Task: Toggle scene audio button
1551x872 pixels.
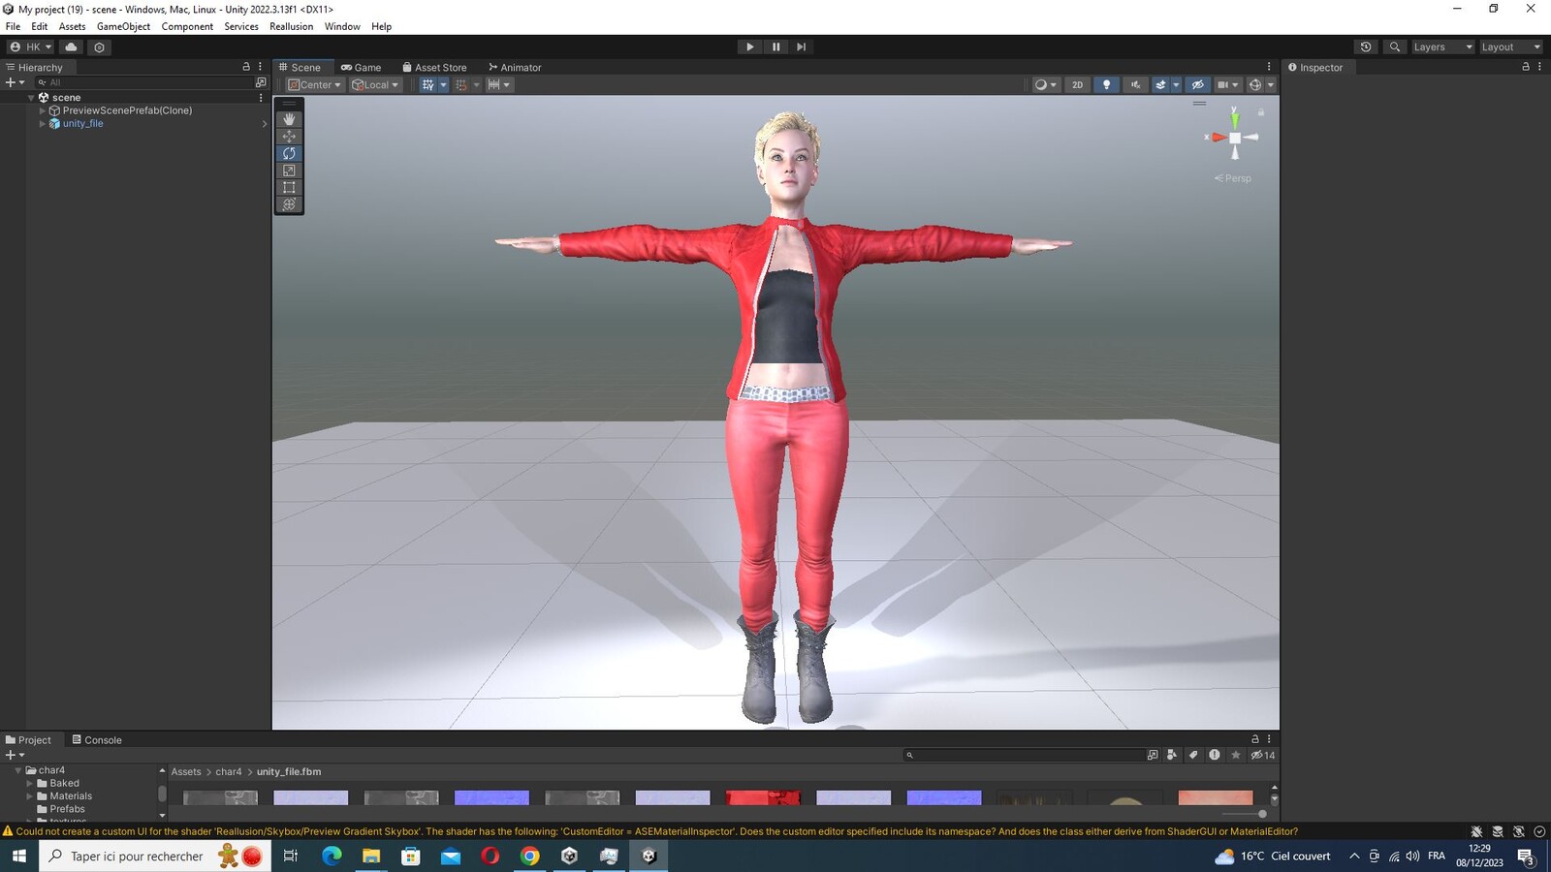Action: (1135, 85)
